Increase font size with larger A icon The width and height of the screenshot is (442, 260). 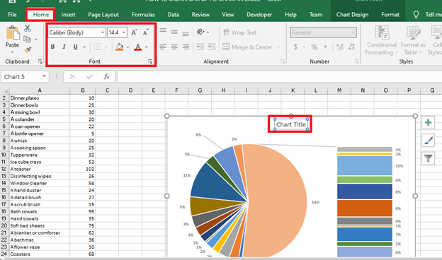tap(134, 32)
